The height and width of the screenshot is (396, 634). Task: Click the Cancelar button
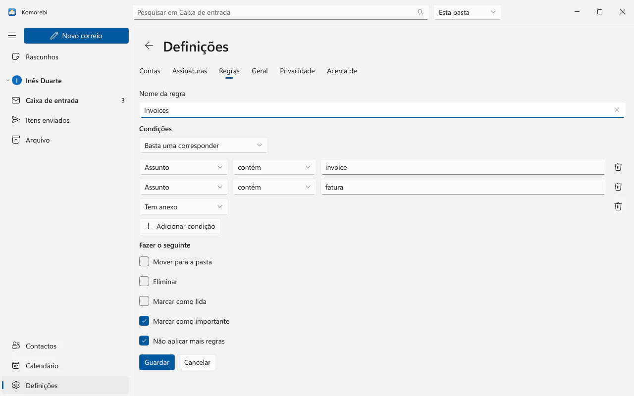pos(197,362)
